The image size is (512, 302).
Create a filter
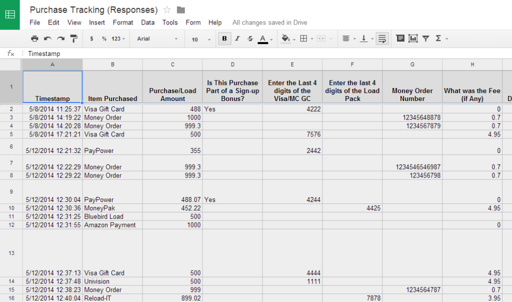point(425,38)
